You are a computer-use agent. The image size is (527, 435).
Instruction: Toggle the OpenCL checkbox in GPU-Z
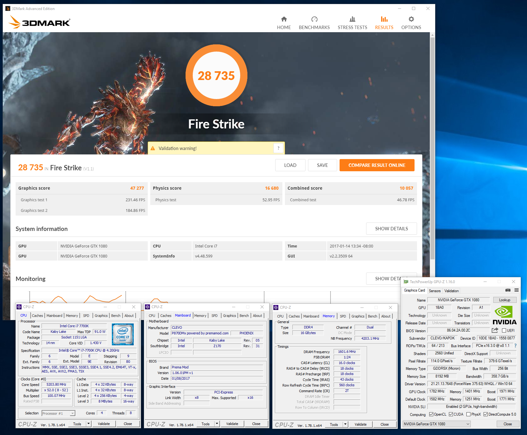pos(431,414)
